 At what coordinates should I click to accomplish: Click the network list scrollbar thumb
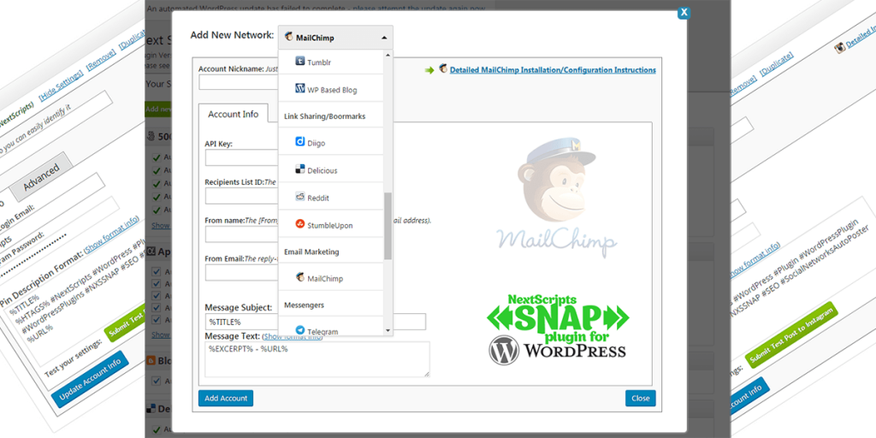click(x=388, y=226)
